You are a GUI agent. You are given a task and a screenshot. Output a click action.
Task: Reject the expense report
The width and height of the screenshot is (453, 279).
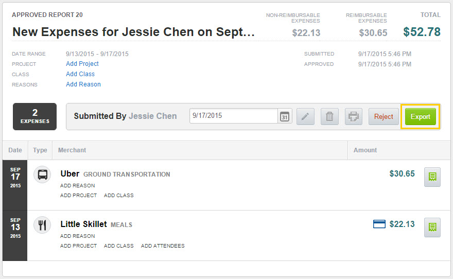(384, 117)
